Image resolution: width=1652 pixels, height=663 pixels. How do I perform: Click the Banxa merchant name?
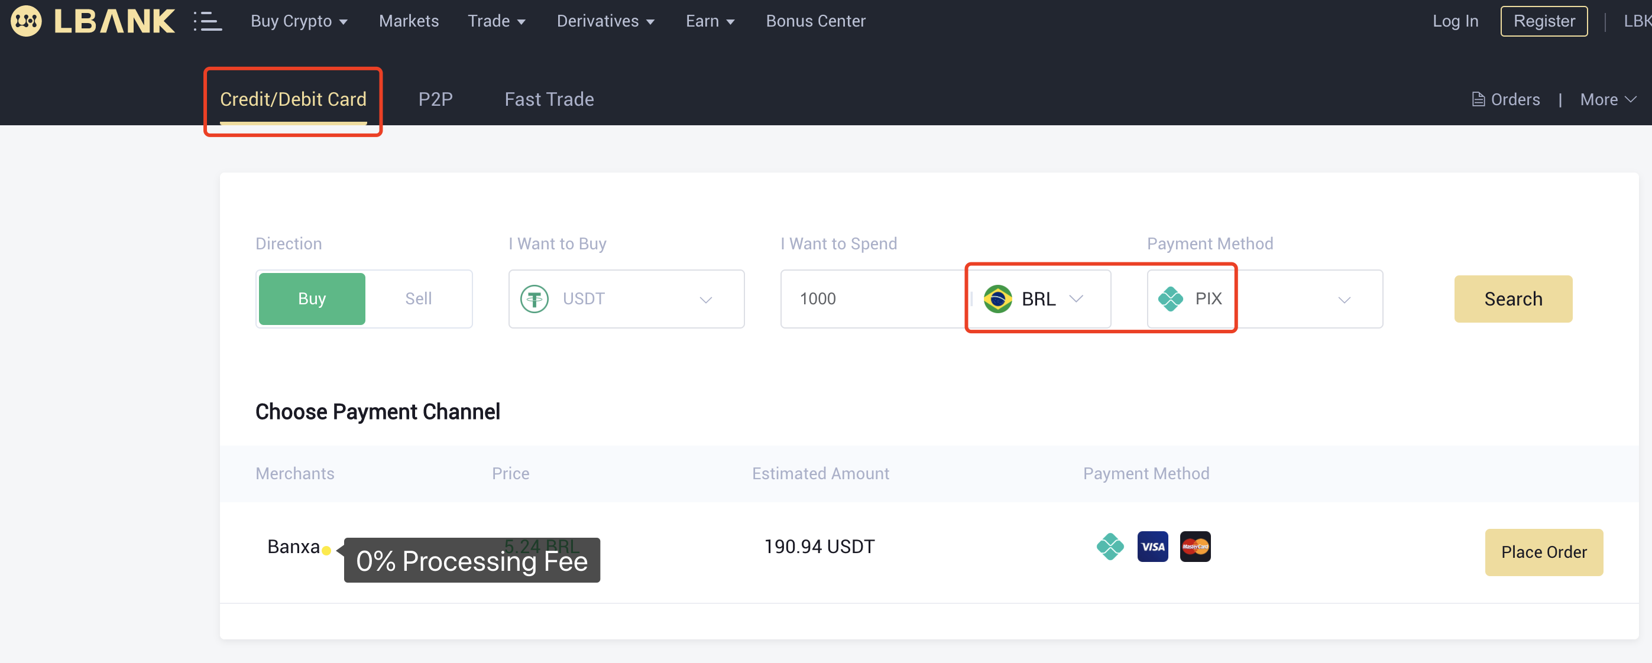pos(293,547)
